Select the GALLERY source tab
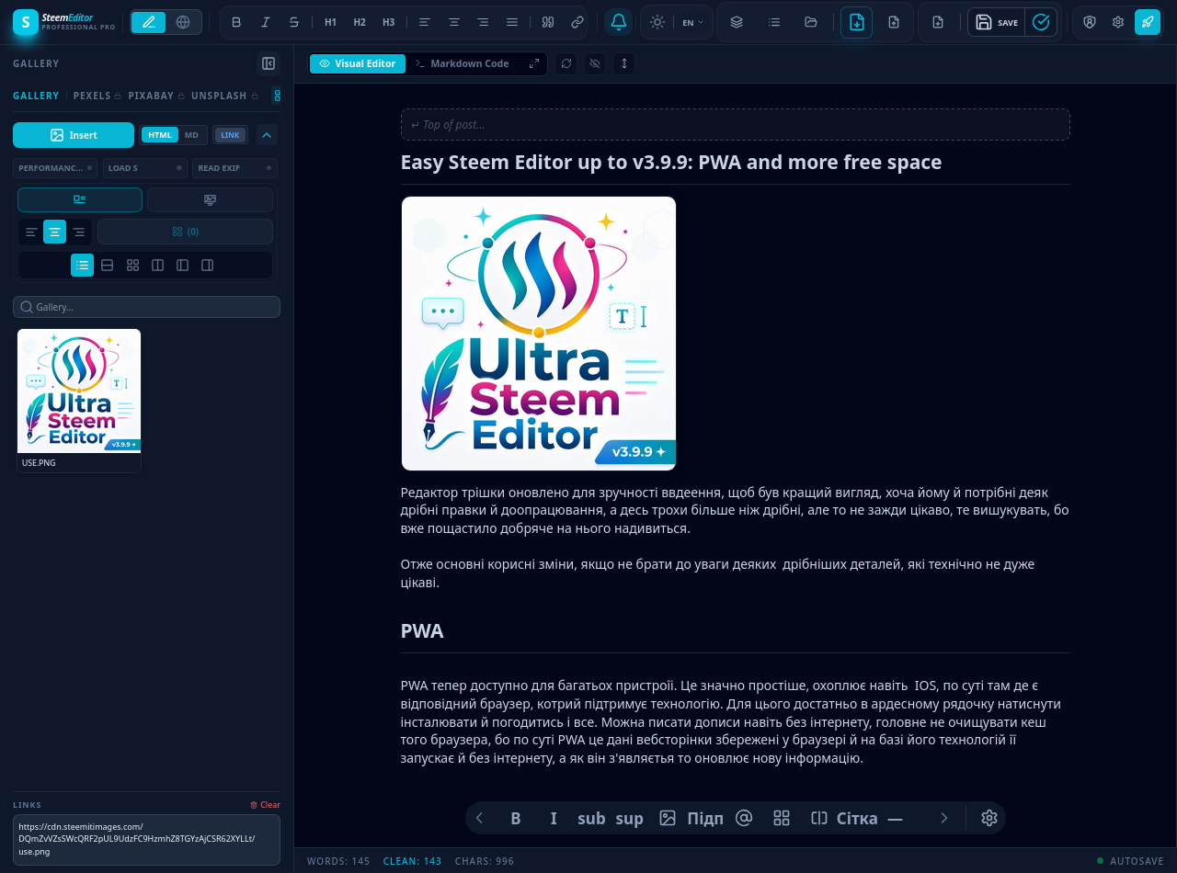Image resolution: width=1177 pixels, height=873 pixels. (x=36, y=96)
